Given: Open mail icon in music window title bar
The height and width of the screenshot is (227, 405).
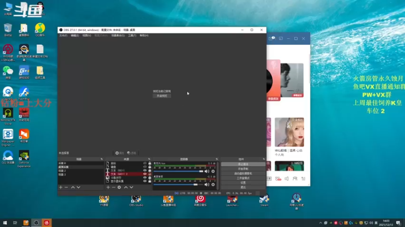Looking at the screenshot, I should click(271, 38).
